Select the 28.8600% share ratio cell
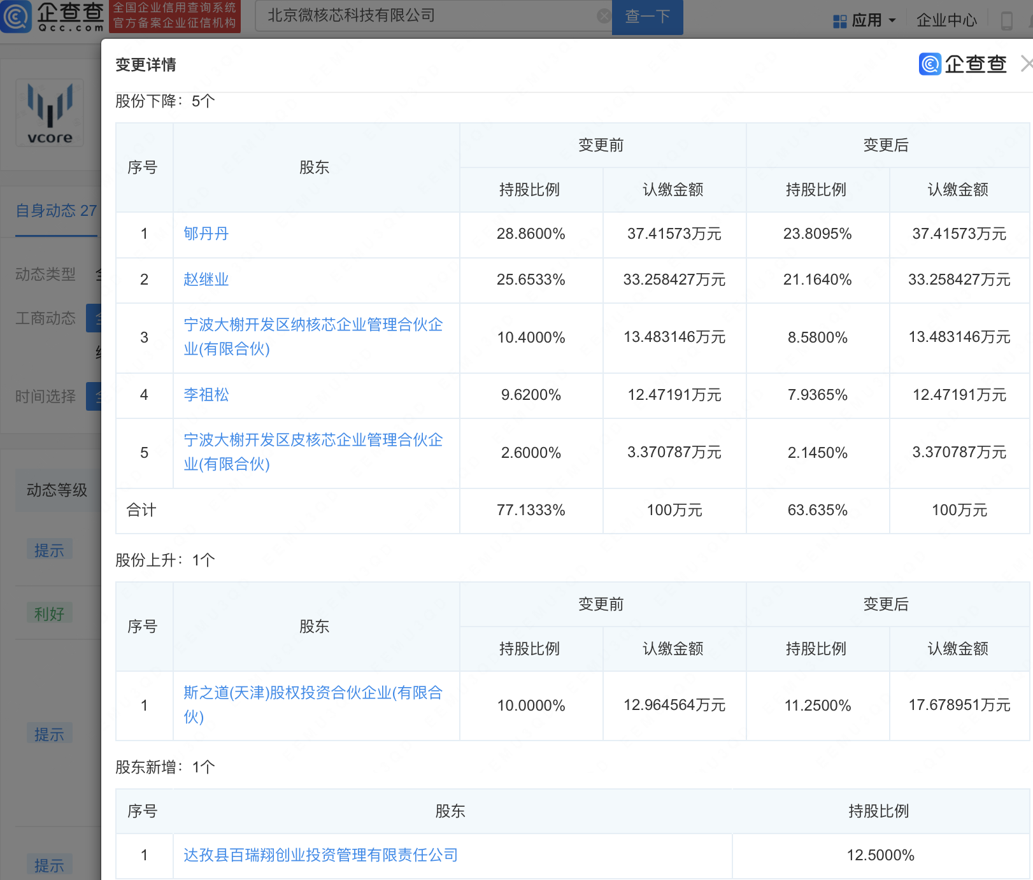This screenshot has height=880, width=1033. (531, 234)
